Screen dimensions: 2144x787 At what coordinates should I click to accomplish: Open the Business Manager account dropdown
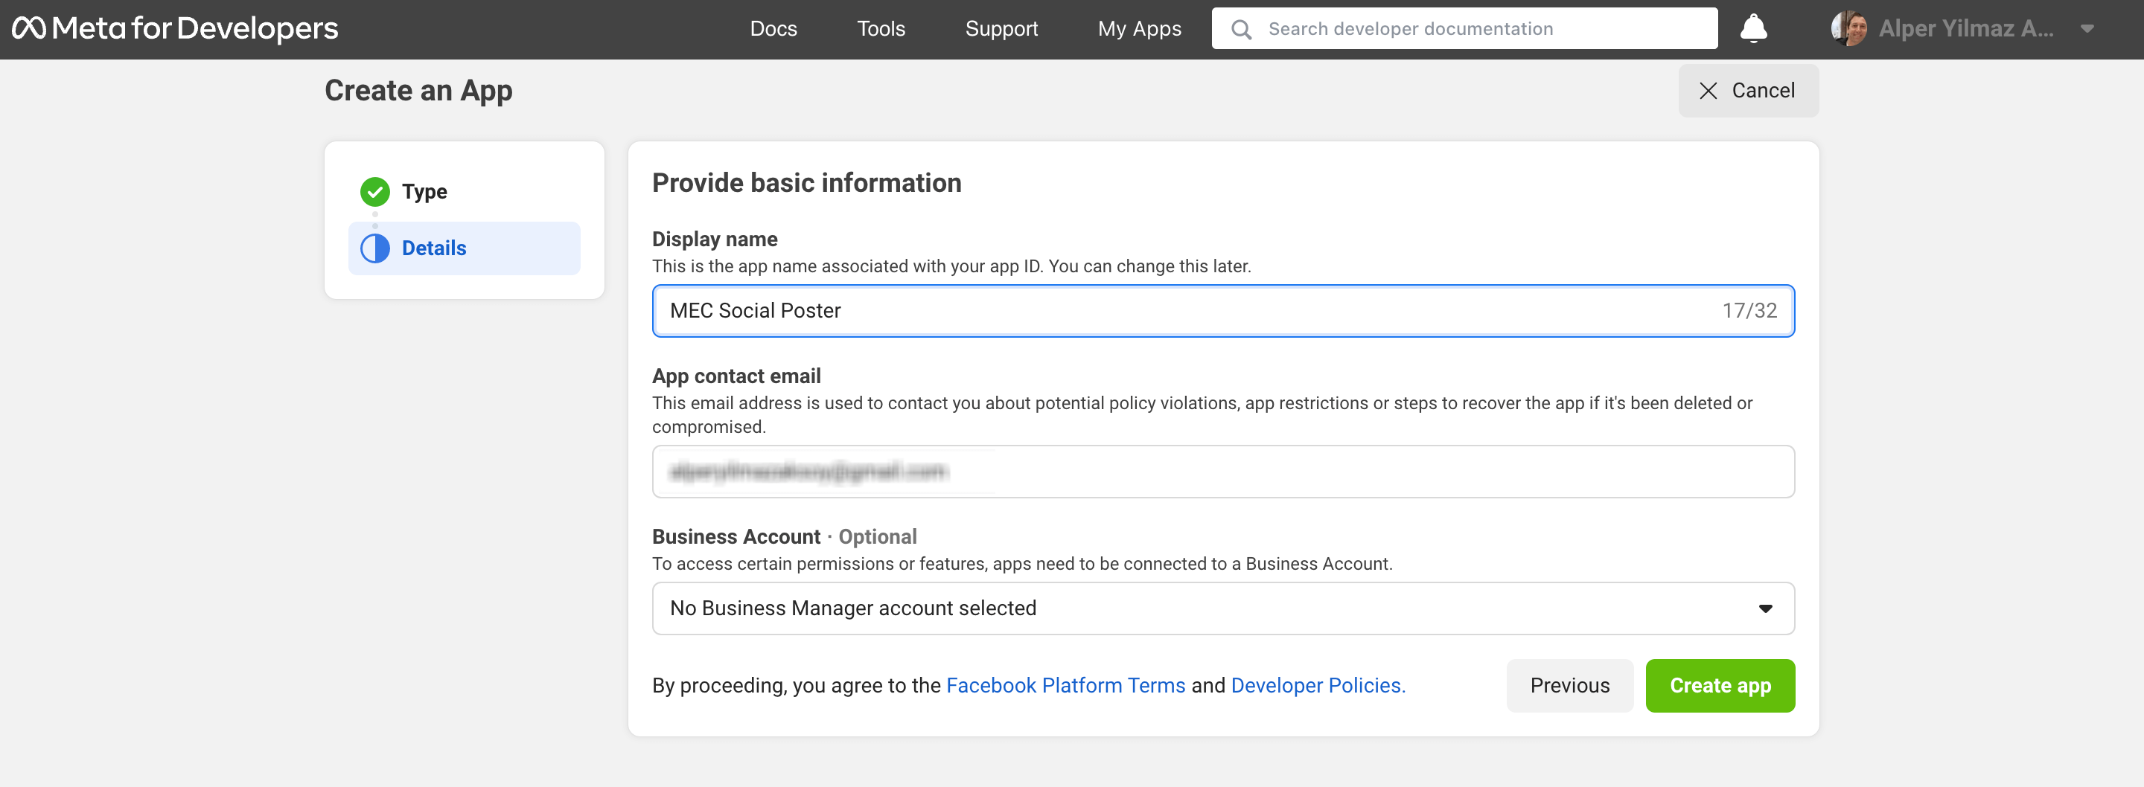point(1222,608)
